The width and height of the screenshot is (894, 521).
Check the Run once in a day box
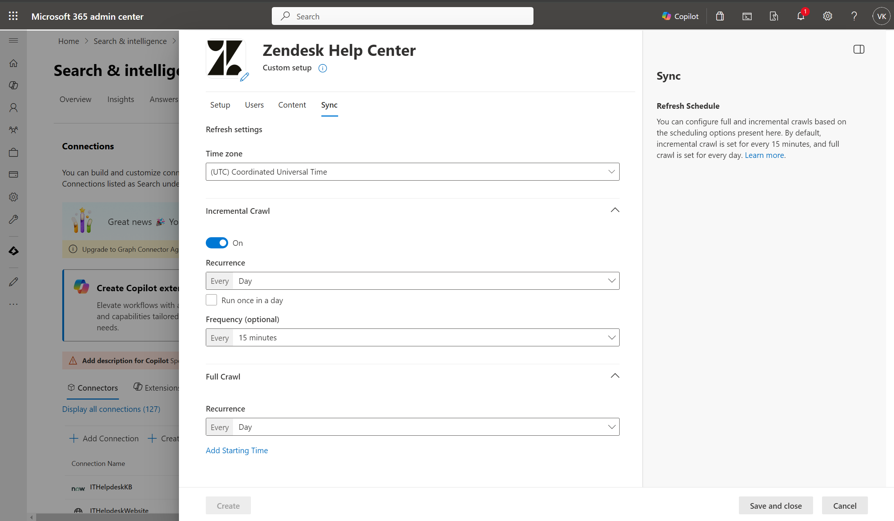211,300
